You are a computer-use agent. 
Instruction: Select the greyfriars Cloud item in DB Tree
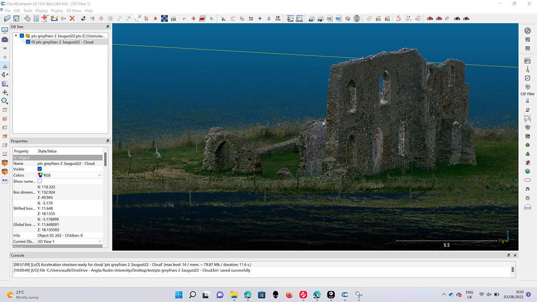click(x=65, y=42)
